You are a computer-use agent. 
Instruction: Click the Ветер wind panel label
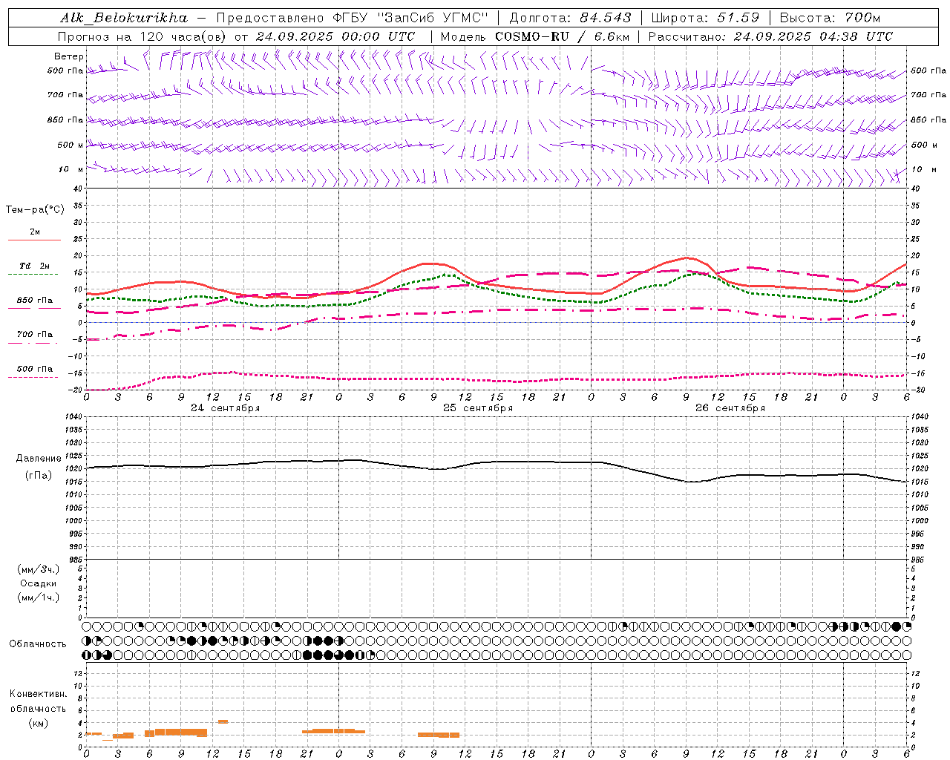pos(69,56)
